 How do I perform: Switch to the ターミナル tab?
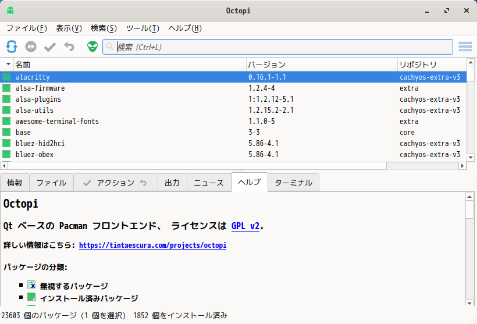(294, 183)
